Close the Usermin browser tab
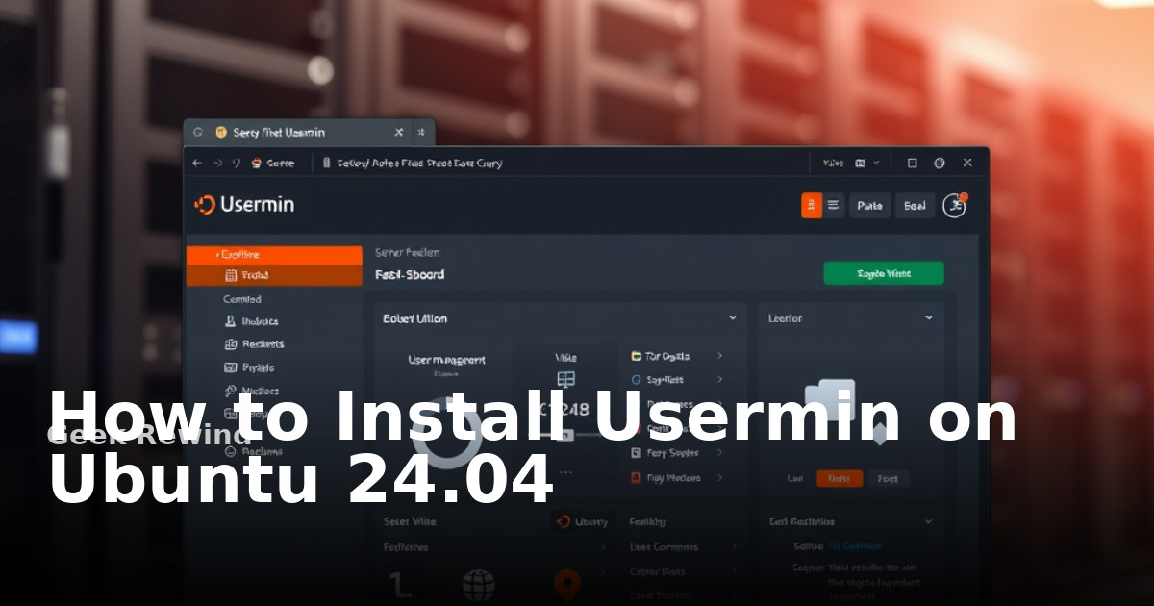Viewport: 1154px width, 606px height. 399,132
